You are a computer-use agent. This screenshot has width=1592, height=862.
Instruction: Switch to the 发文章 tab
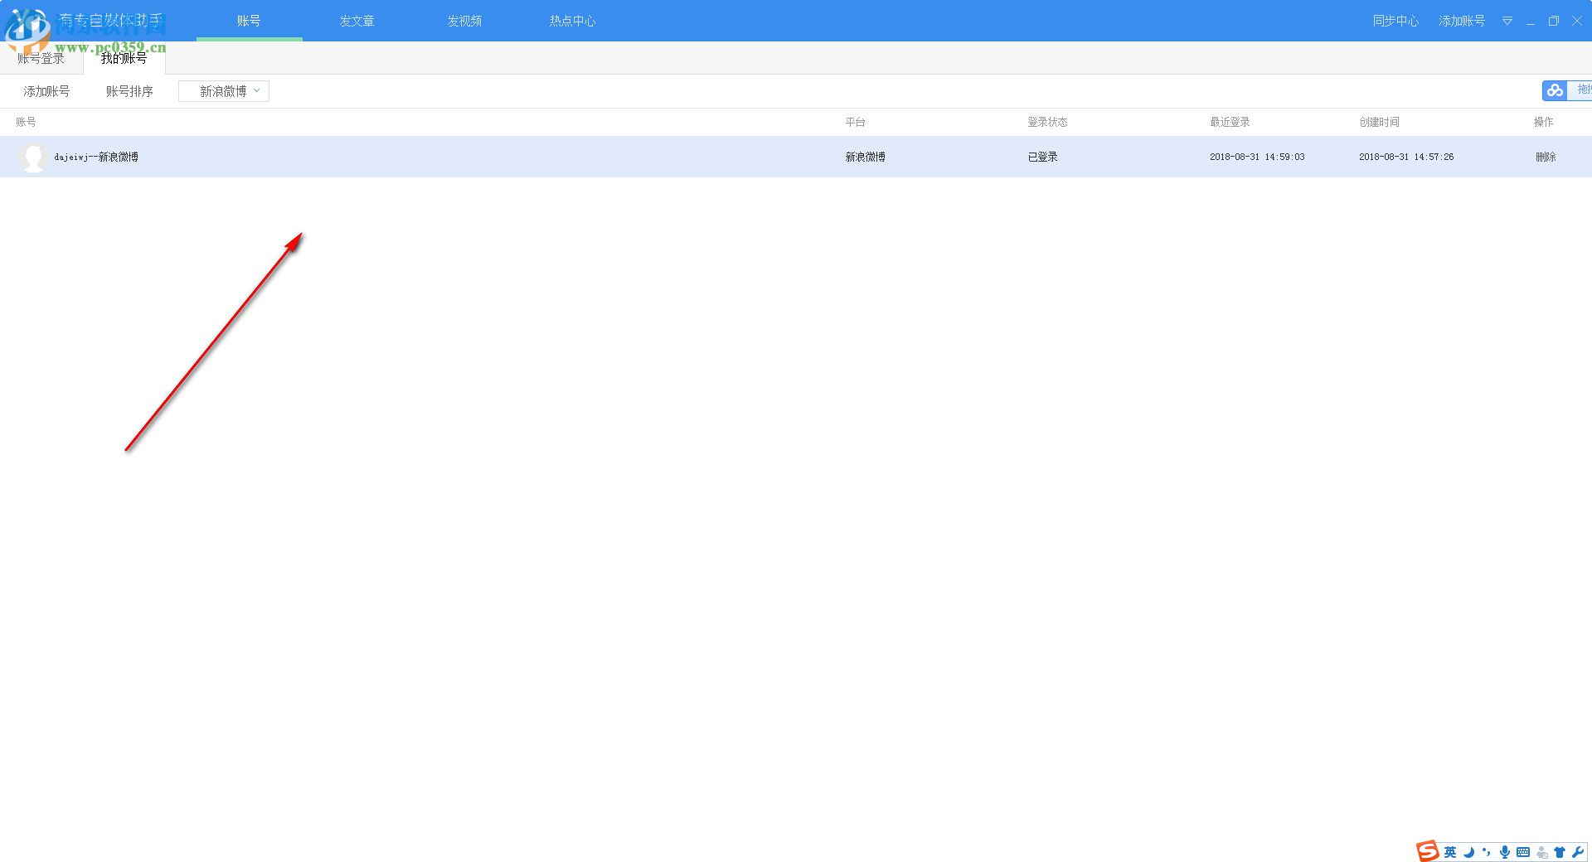point(357,21)
